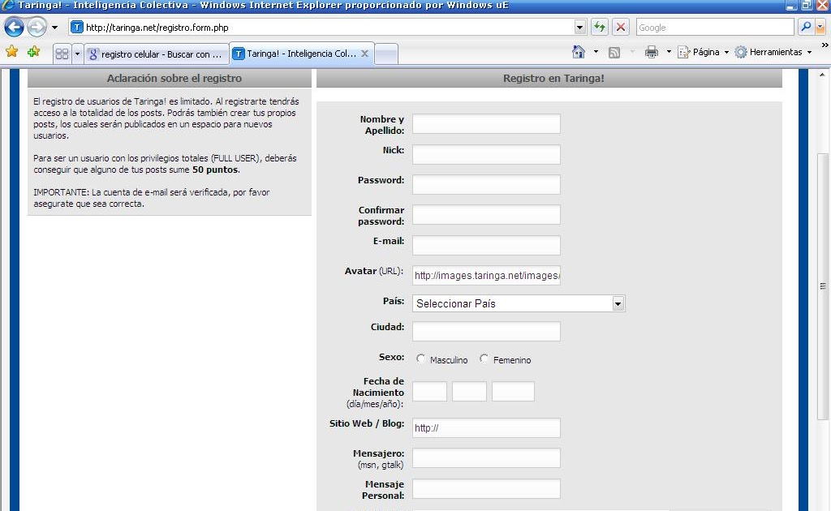Click the Google search box

coord(715,27)
